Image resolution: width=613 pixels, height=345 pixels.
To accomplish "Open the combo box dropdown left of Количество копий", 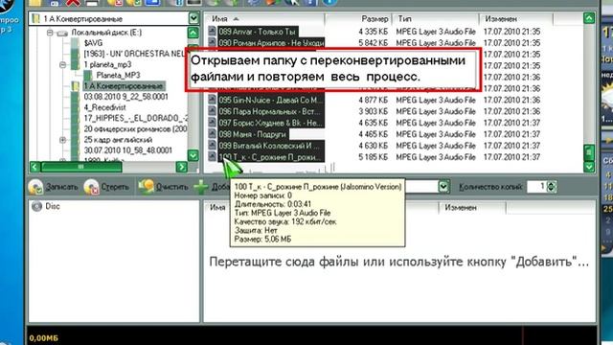I will (x=443, y=186).
